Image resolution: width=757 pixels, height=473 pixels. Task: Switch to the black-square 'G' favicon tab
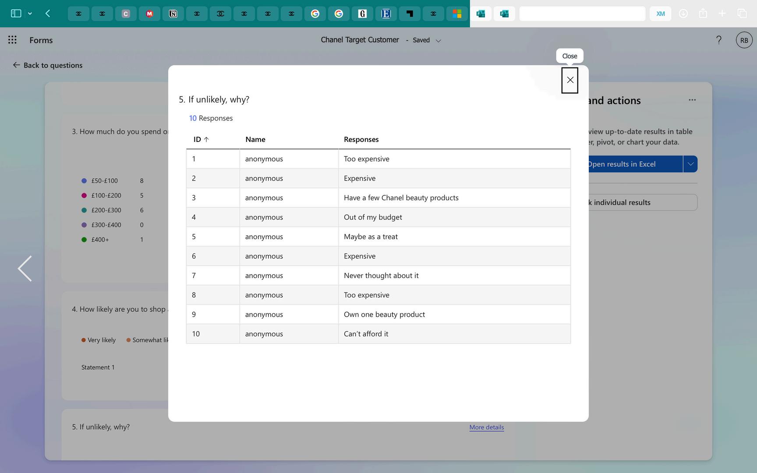(362, 14)
